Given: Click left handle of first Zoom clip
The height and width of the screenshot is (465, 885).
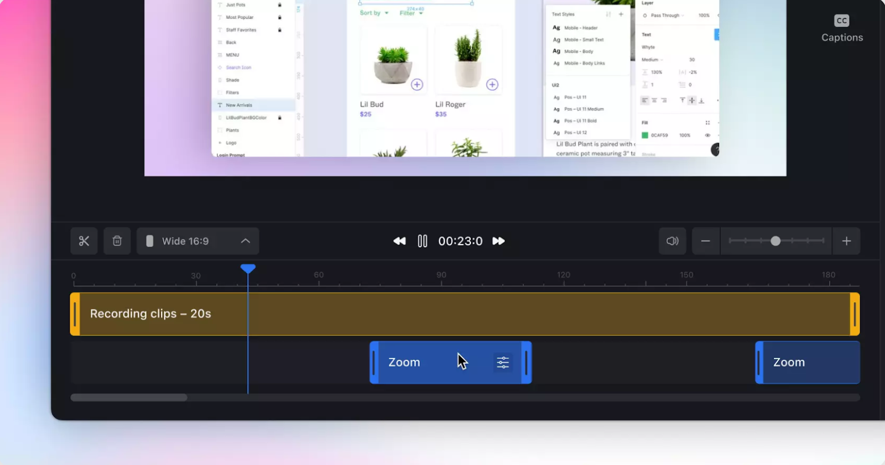Looking at the screenshot, I should point(374,363).
